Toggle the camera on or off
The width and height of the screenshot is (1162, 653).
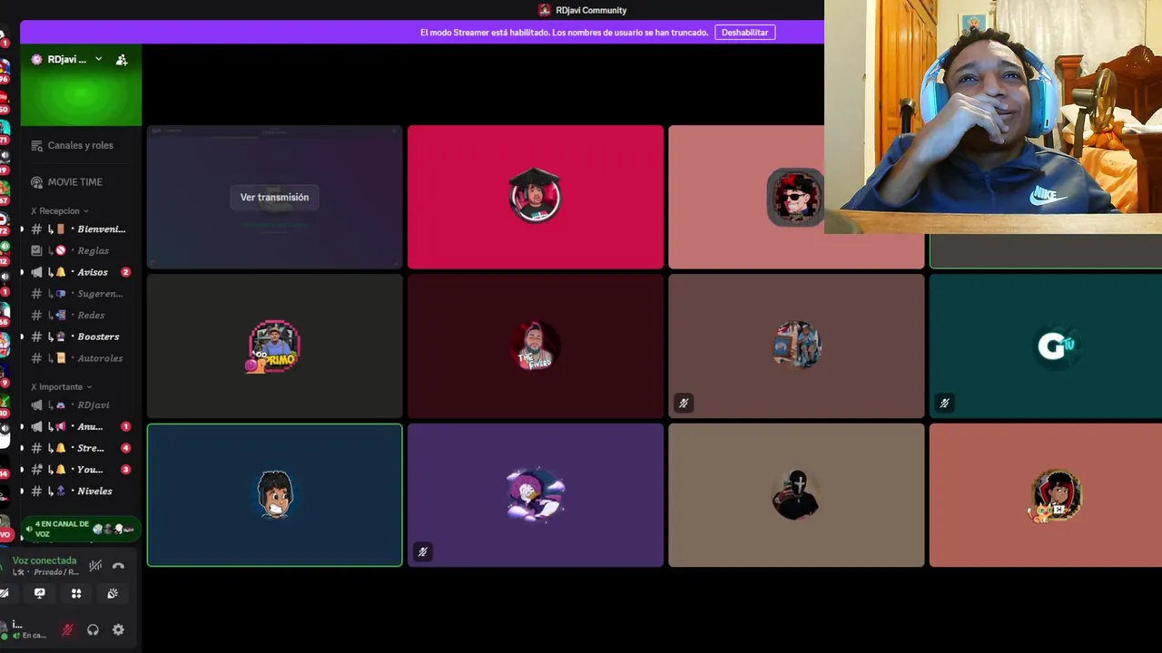click(5, 593)
